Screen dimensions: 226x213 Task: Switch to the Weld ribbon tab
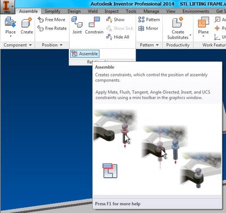coord(93,11)
